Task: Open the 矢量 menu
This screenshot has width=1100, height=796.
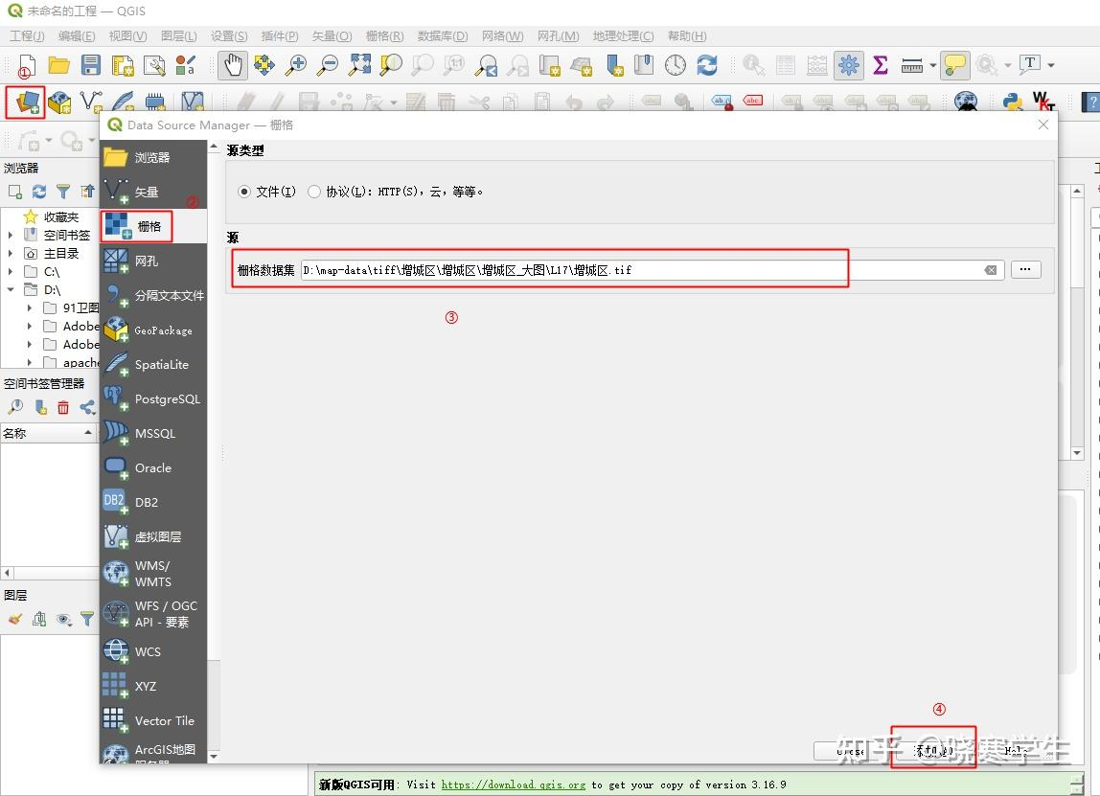Action: [332, 36]
